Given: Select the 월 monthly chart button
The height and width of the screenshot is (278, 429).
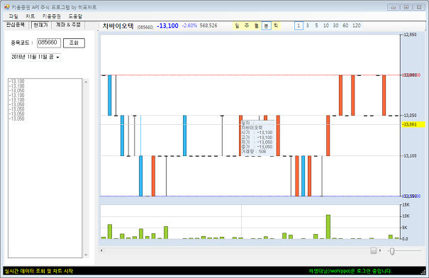Looking at the screenshot, I should 257,26.
